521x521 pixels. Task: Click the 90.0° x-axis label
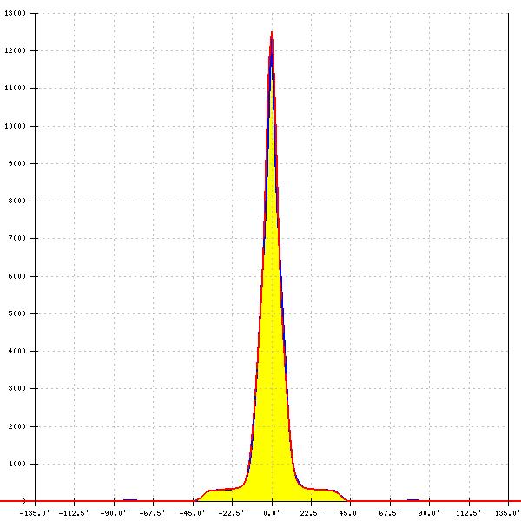coord(429,512)
